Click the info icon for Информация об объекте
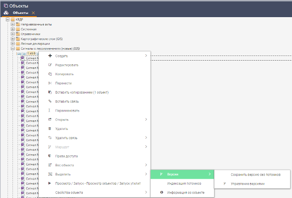This screenshot has height=198, width=292. point(161,193)
